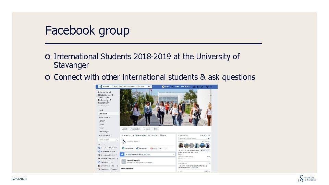
Task: Click the tag people button in the composer
Action: tap(142, 148)
